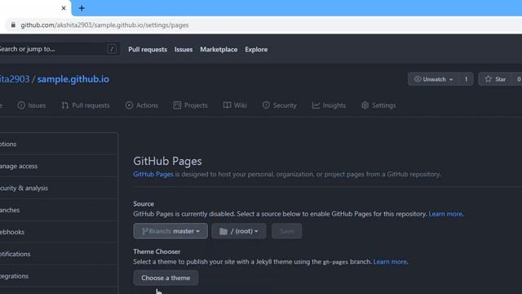Open the stargazer count of 0
This screenshot has width=522, height=294.
point(519,79)
